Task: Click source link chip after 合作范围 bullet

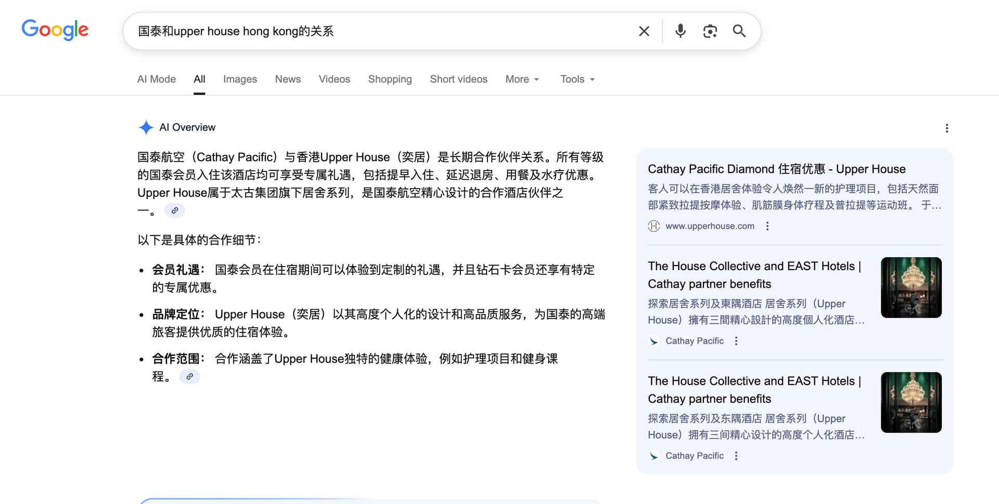Action: coord(189,377)
